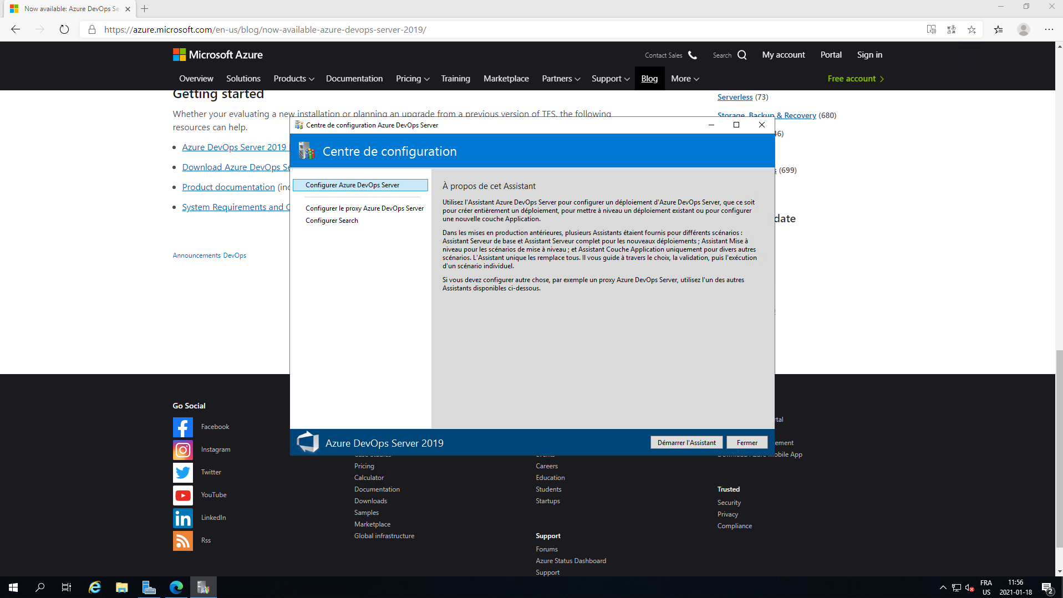Add page to favorites star icon
This screenshot has width=1063, height=598.
(972, 30)
